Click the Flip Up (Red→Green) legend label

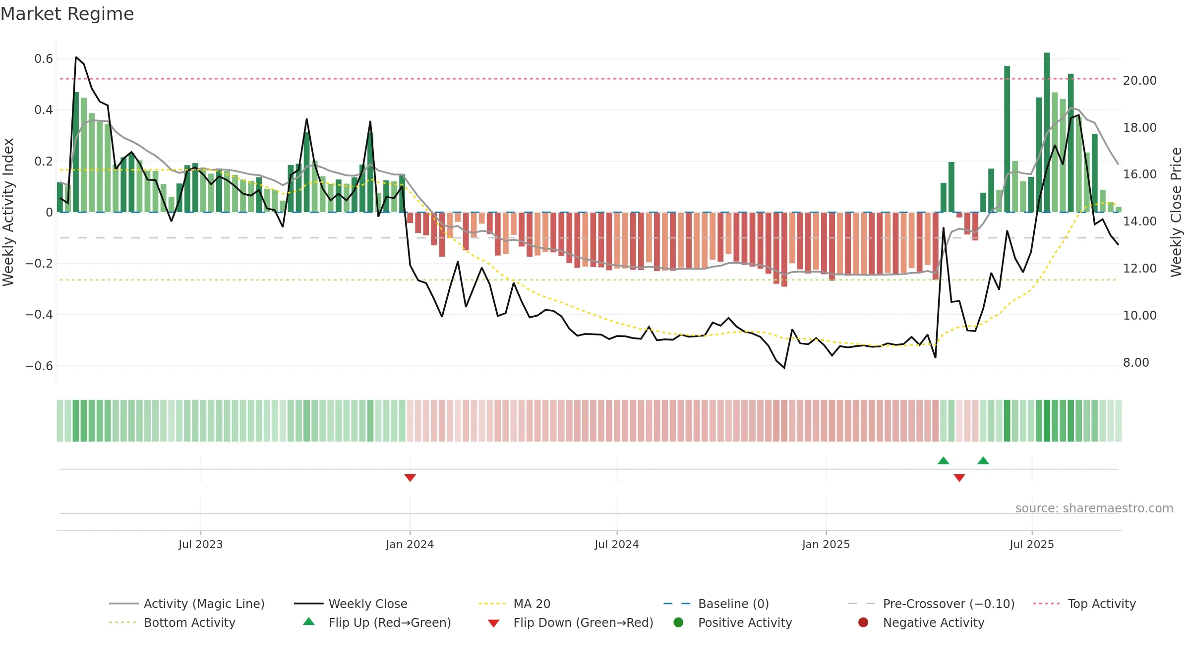[390, 622]
